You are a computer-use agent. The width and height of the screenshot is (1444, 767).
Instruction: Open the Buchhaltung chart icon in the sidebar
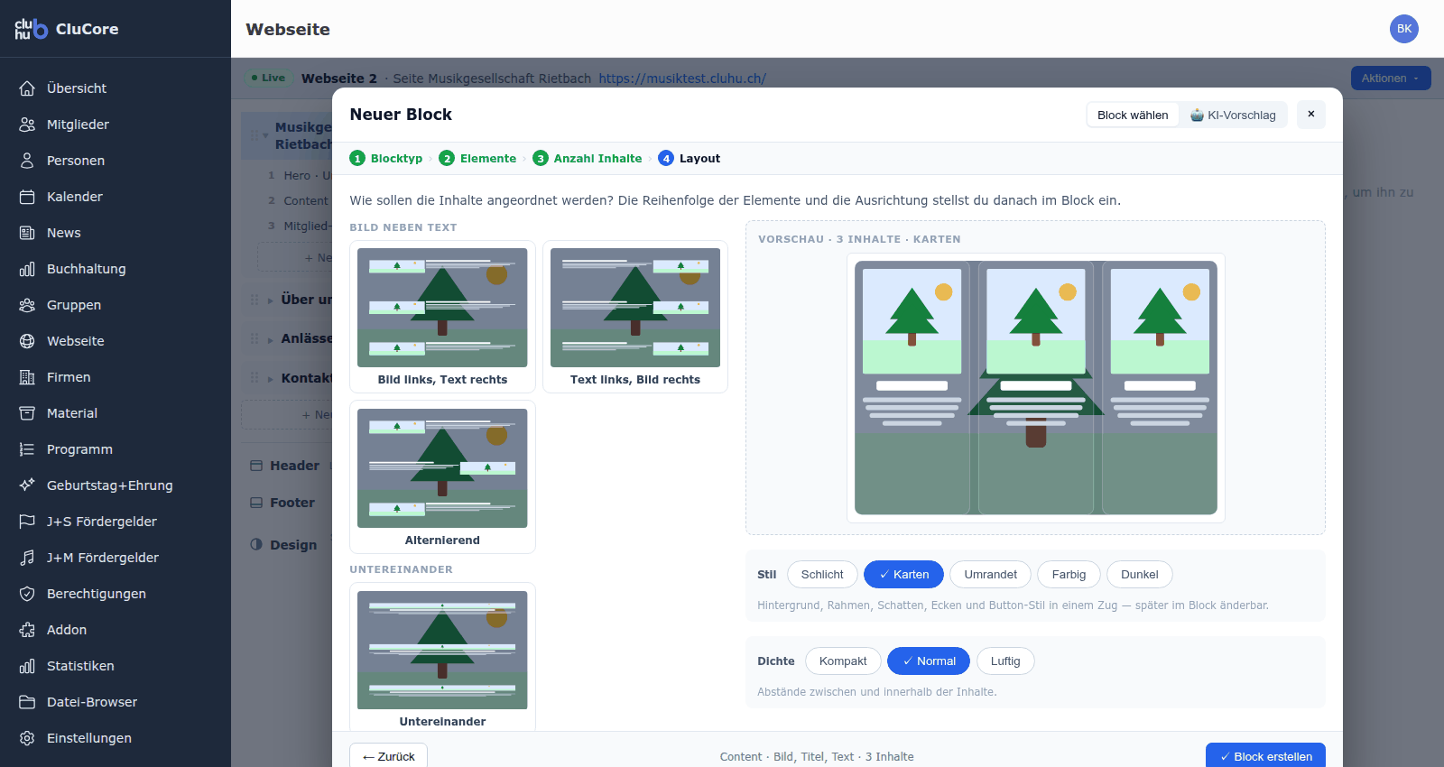(27, 269)
